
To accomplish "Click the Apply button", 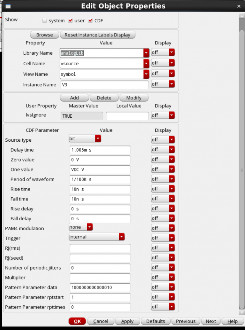I will [127, 321].
